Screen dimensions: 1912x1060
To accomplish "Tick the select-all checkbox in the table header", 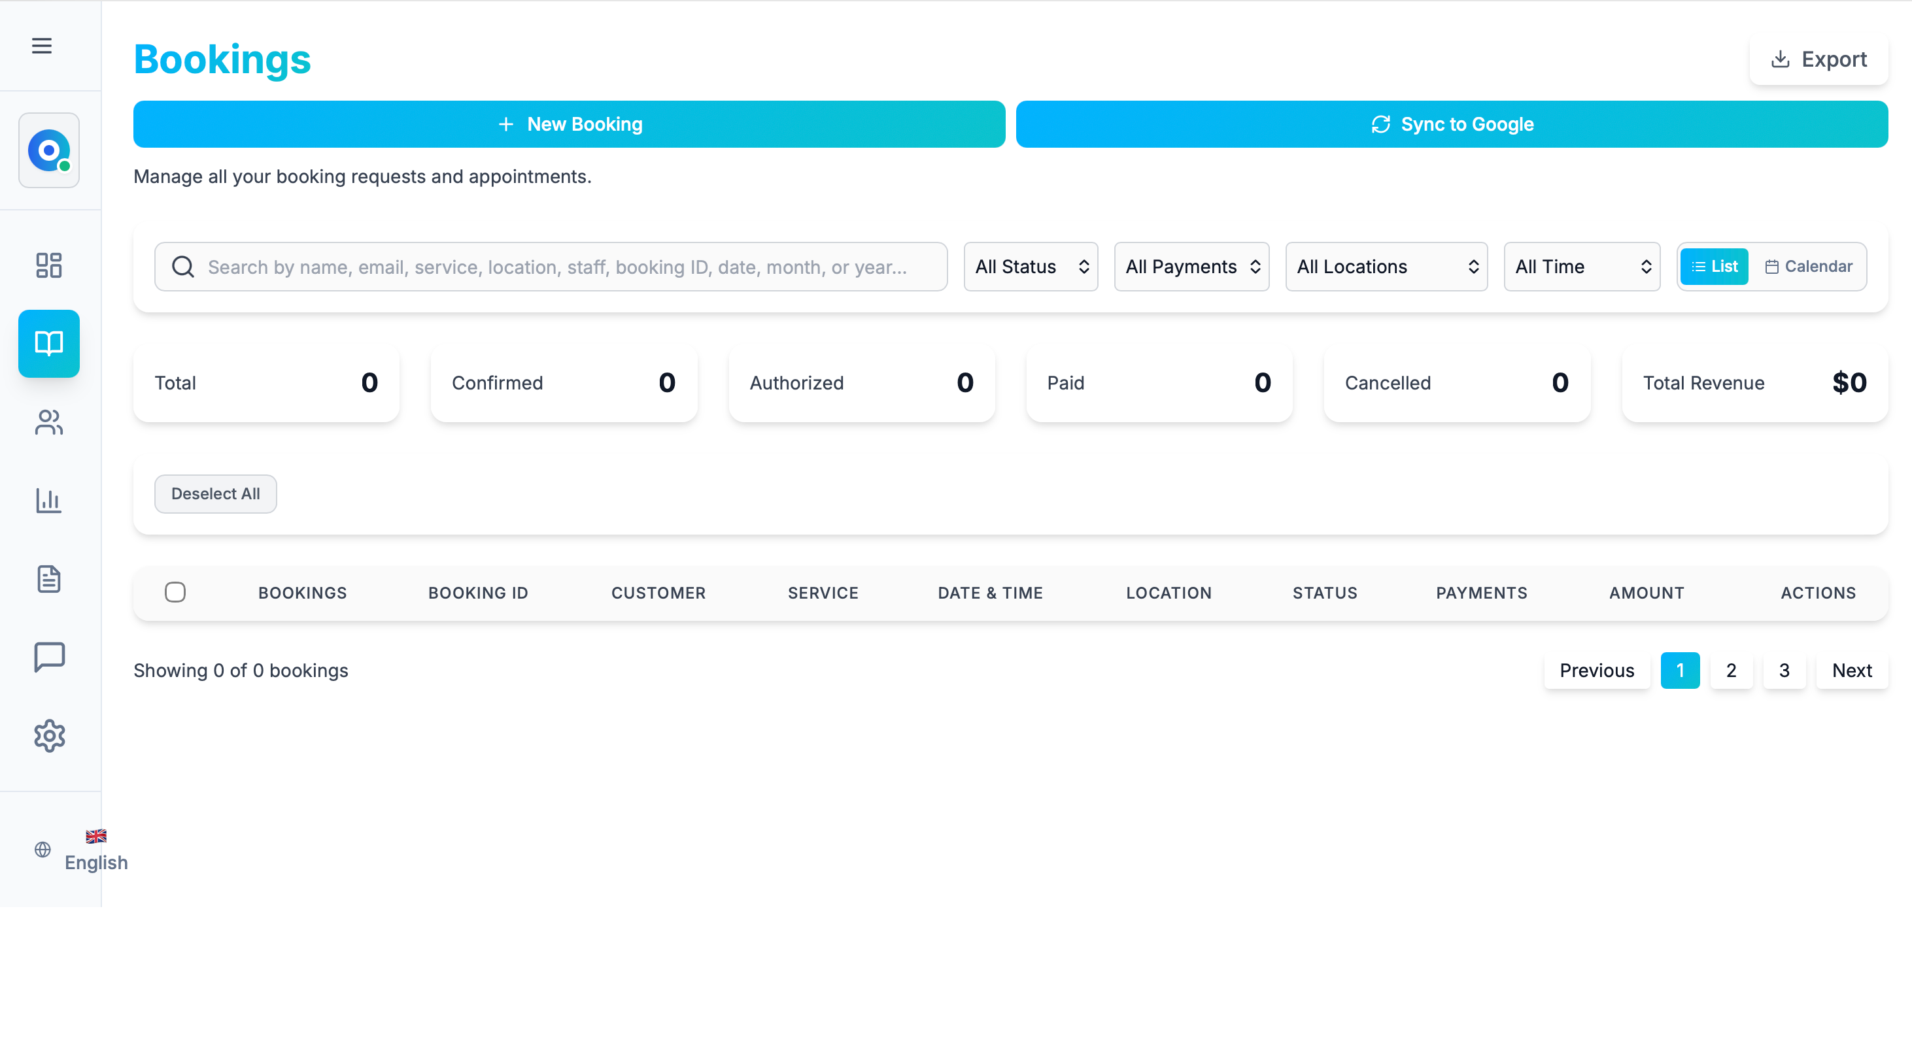I will [x=175, y=592].
